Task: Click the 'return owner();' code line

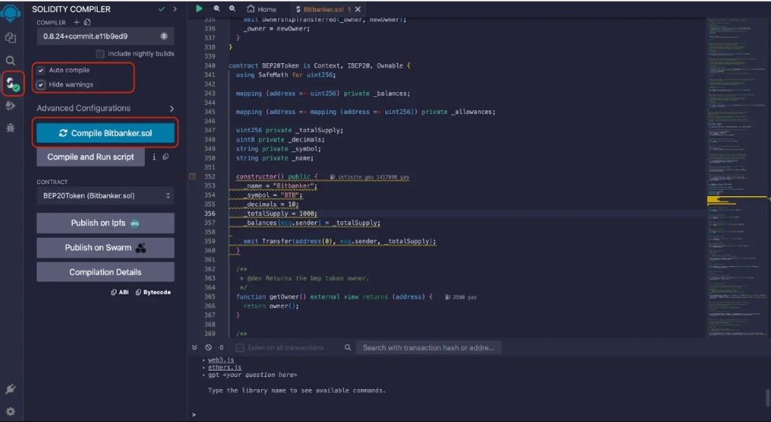Action: [x=271, y=306]
